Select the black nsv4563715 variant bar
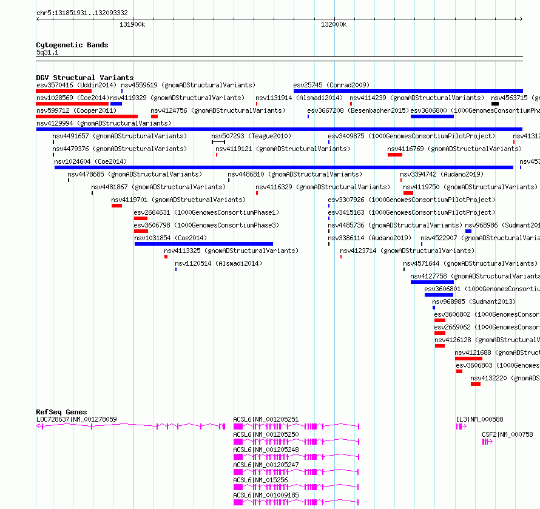Screen dimensions: 540x509 pyautogui.click(x=495, y=104)
